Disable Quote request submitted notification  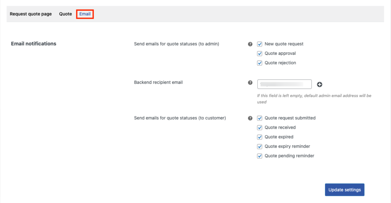click(x=260, y=118)
